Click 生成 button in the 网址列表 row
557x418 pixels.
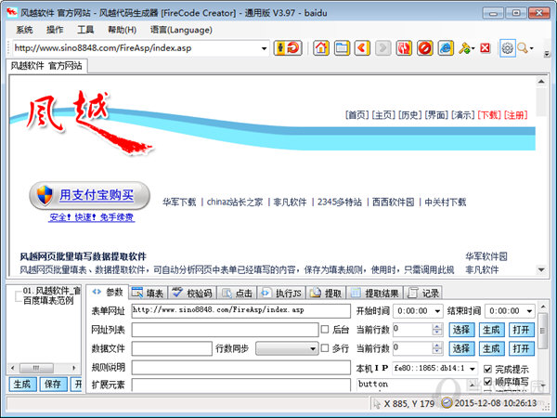pos(491,330)
